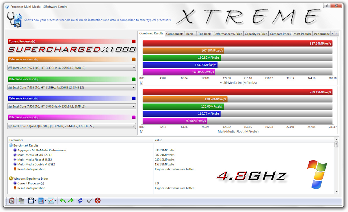
Task: Toggle magenta Reference Processor checkbox
Action: point(134,117)
